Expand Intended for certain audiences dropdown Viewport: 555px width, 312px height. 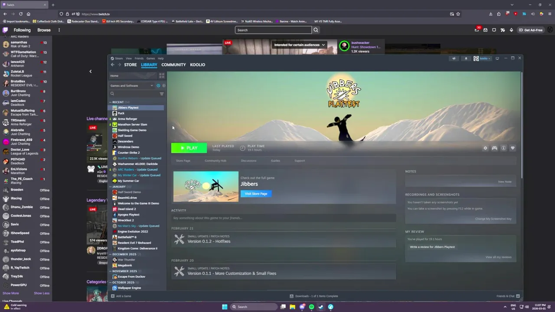(299, 45)
